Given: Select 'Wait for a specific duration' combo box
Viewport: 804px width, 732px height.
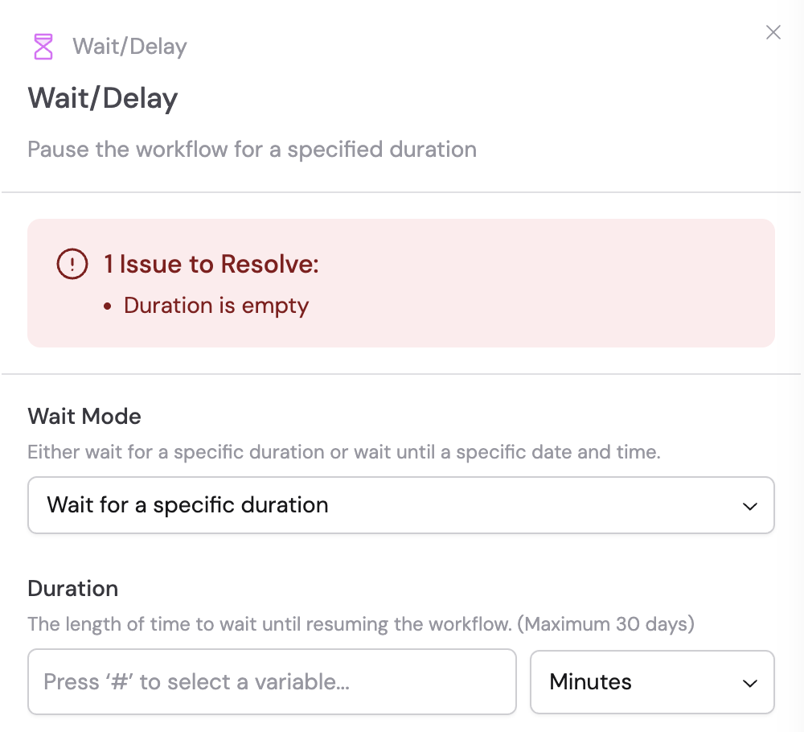Looking at the screenshot, I should (401, 505).
